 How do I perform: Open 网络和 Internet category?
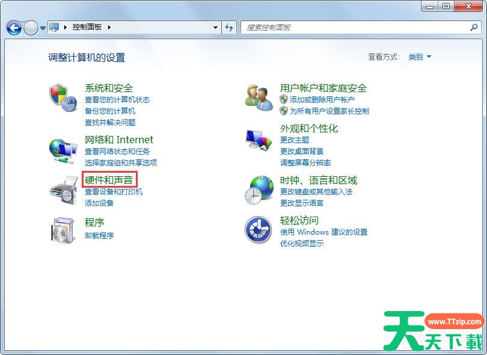click(x=119, y=140)
